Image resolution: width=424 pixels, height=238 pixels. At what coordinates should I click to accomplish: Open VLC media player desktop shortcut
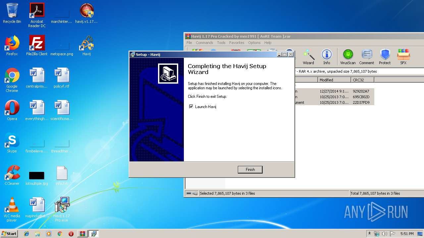point(12,210)
